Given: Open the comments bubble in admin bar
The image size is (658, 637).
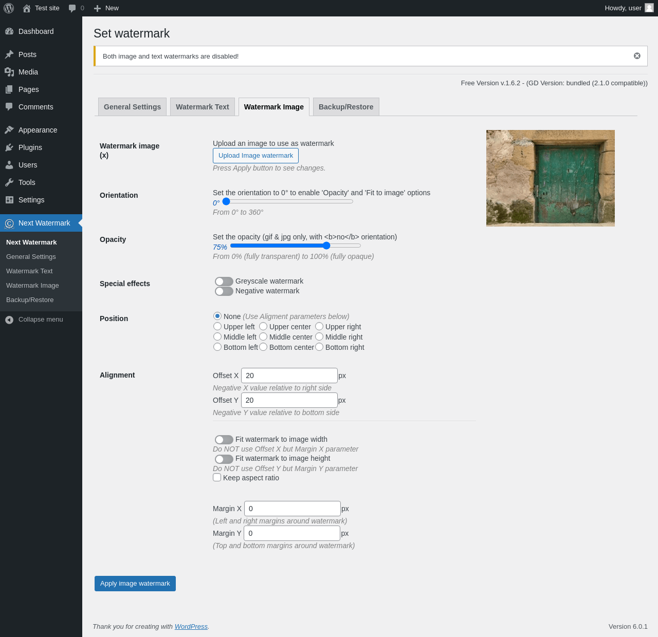Looking at the screenshot, I should (72, 8).
